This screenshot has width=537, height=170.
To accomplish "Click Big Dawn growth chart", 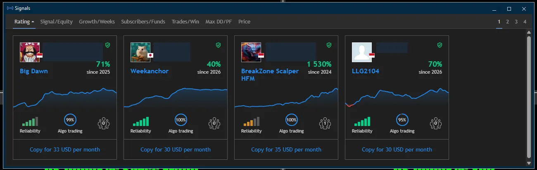I will coord(65,97).
